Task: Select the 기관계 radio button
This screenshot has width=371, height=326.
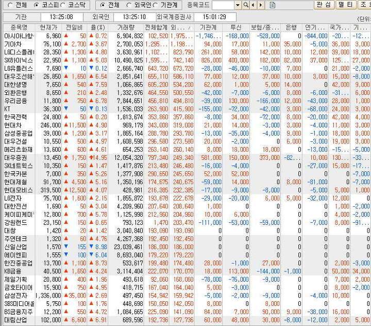Action: coord(155,5)
